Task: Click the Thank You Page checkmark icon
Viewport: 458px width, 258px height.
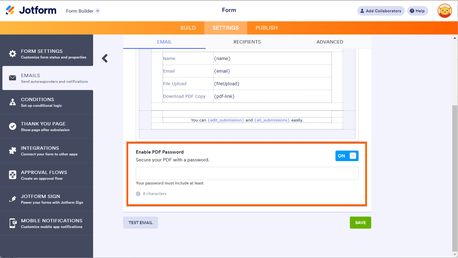Action: click(12, 126)
